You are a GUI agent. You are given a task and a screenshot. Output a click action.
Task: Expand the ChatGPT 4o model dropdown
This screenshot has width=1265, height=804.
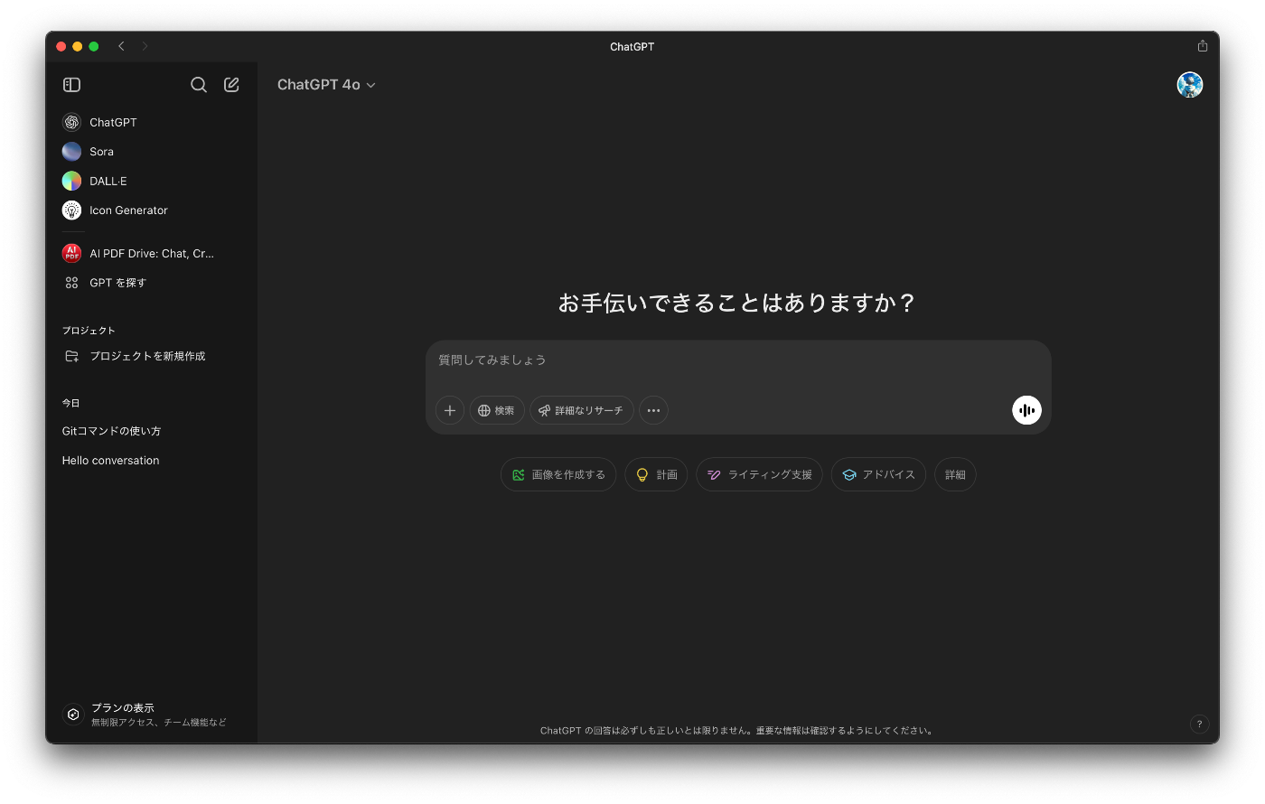pos(326,85)
